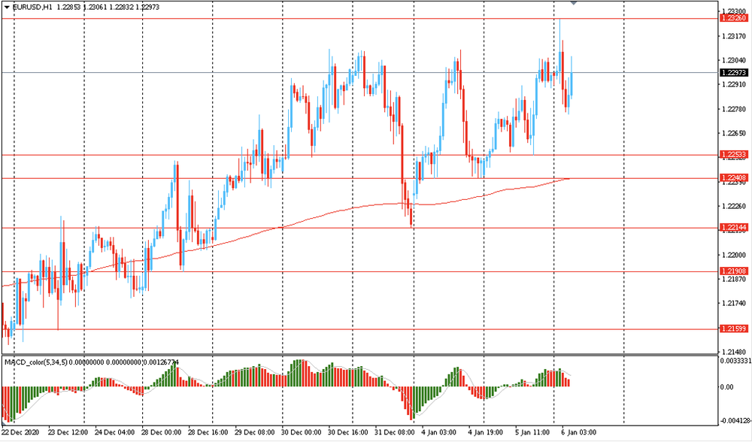
Task: Click the 6 Jan 03:00 time label
Action: click(579, 432)
